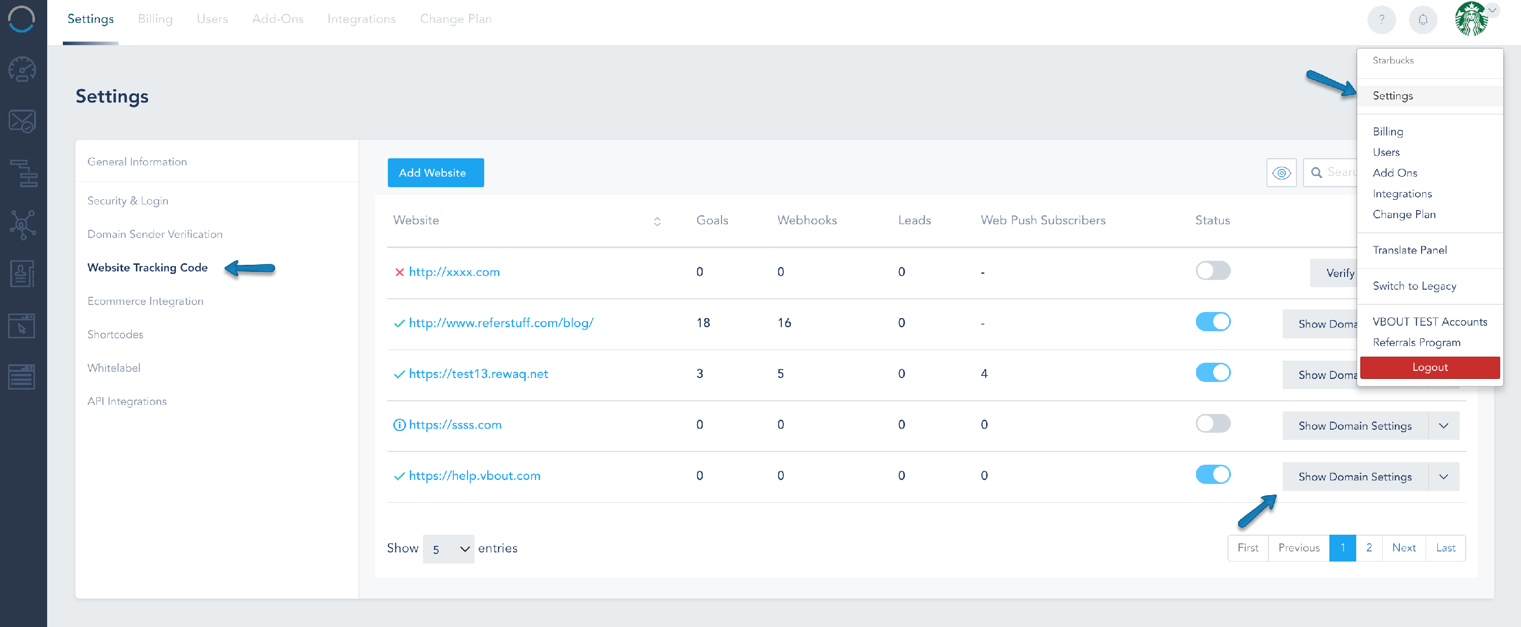Switch to the Billing tab

(155, 19)
